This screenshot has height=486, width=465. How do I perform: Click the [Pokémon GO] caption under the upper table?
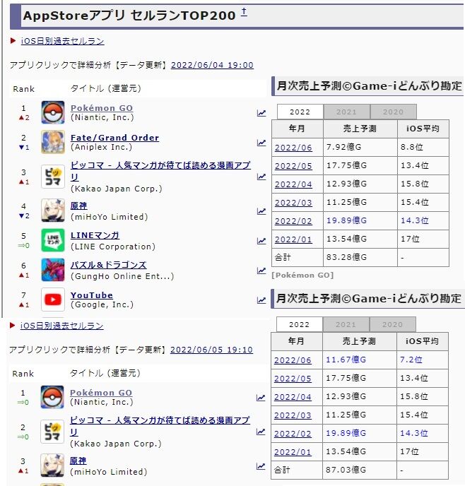302,275
